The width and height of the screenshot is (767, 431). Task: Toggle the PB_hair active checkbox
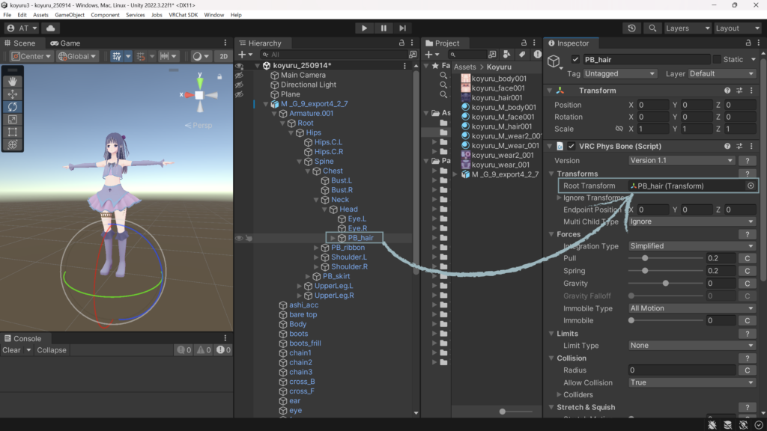[575, 59]
